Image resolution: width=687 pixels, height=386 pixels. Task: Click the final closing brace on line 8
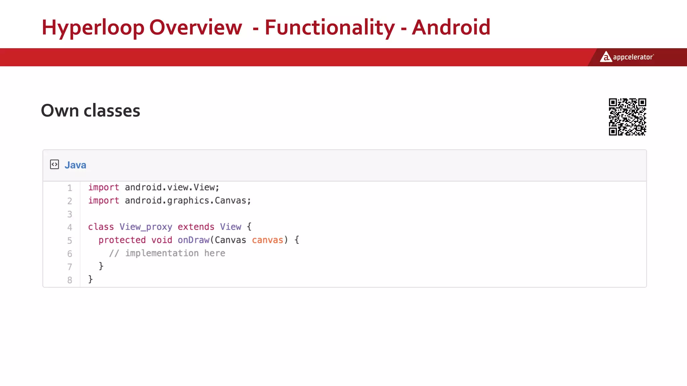pyautogui.click(x=90, y=279)
